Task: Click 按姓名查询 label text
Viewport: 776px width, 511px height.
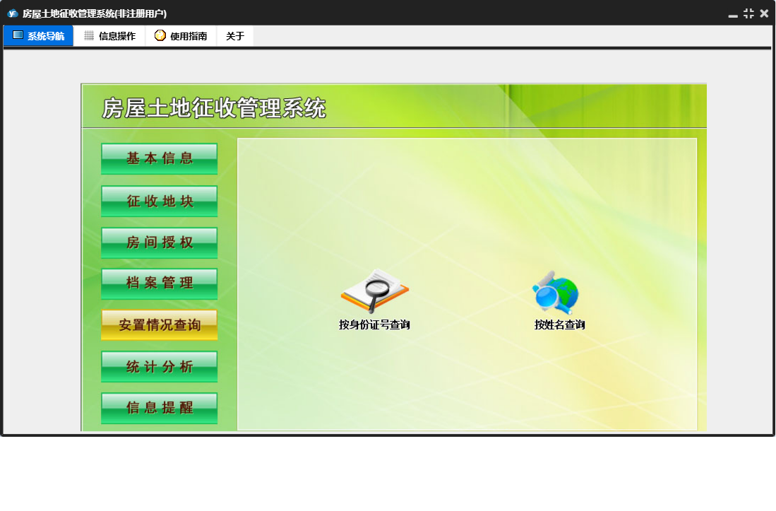Action: pyautogui.click(x=560, y=325)
